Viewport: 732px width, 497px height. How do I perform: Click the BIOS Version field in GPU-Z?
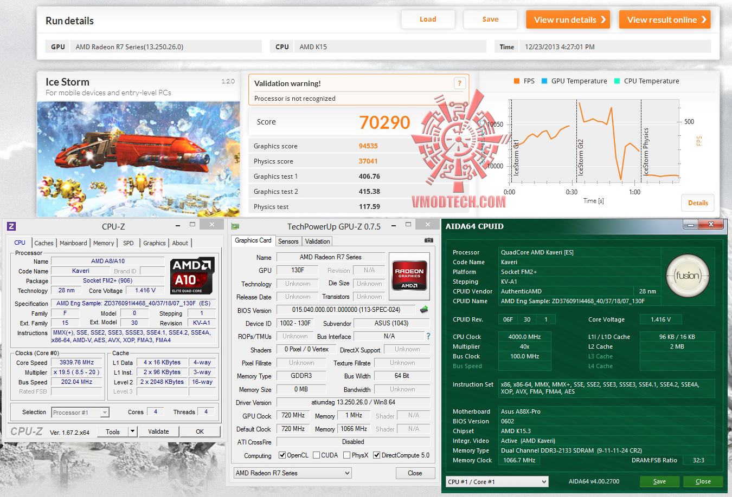coord(346,310)
